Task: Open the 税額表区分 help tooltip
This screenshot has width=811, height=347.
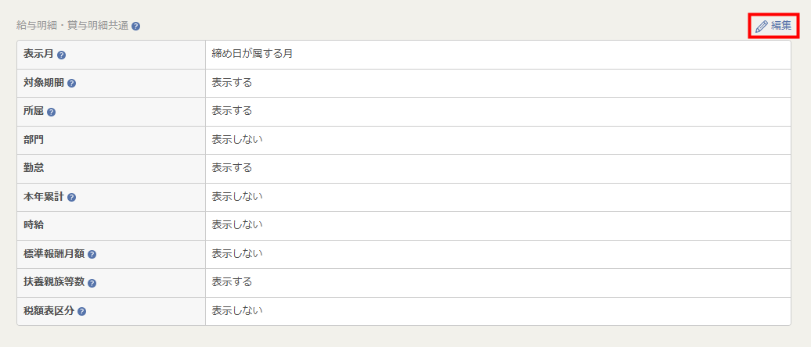Action: [81, 312]
